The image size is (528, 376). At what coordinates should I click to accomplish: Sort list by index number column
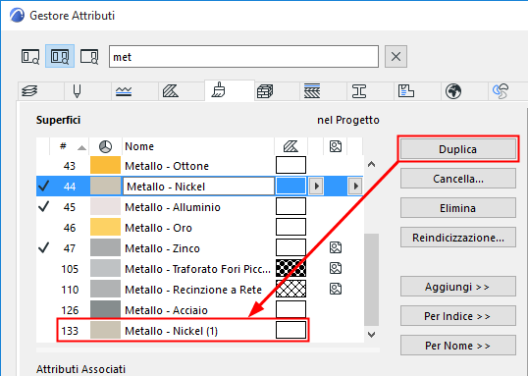click(69, 146)
